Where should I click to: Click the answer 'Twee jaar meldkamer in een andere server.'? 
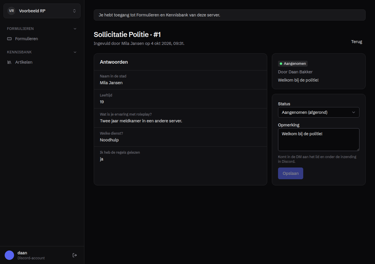(x=141, y=121)
